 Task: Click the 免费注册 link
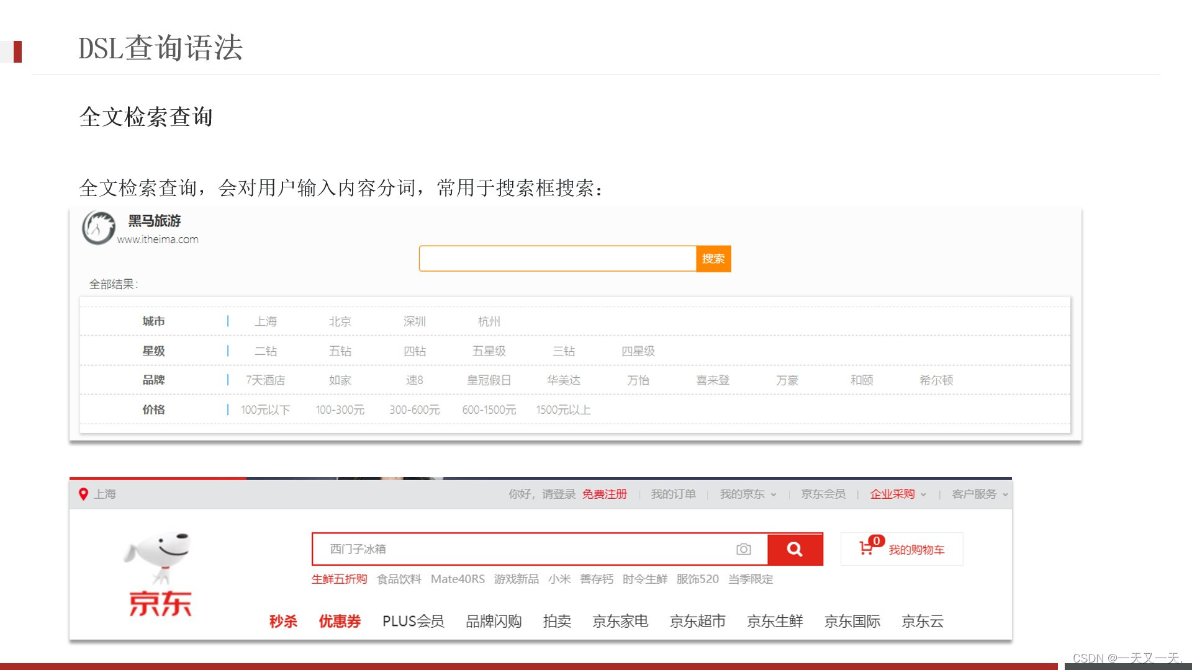tap(604, 494)
